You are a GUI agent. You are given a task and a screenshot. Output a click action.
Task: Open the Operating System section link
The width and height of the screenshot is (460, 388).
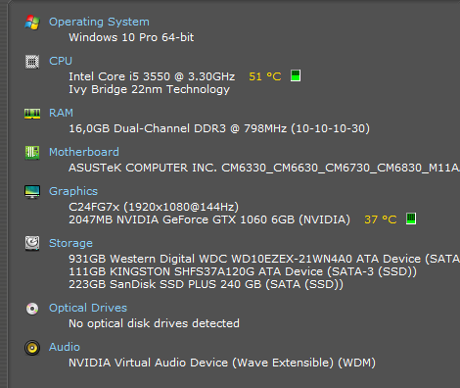pos(99,22)
